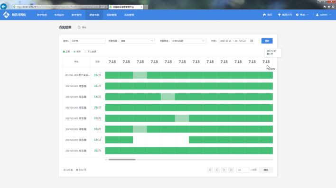This screenshot has width=336, height=188.
Task: Go to 首页 home link
Action: pos(270,15)
